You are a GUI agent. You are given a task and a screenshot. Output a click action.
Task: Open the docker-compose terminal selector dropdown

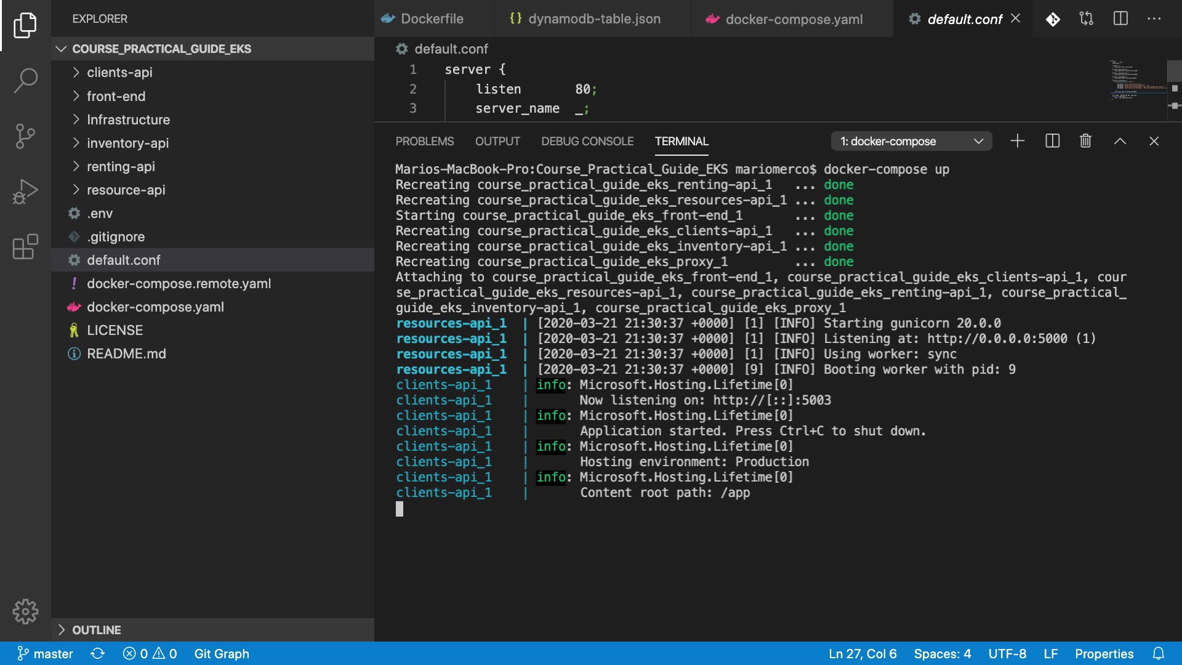click(x=911, y=141)
